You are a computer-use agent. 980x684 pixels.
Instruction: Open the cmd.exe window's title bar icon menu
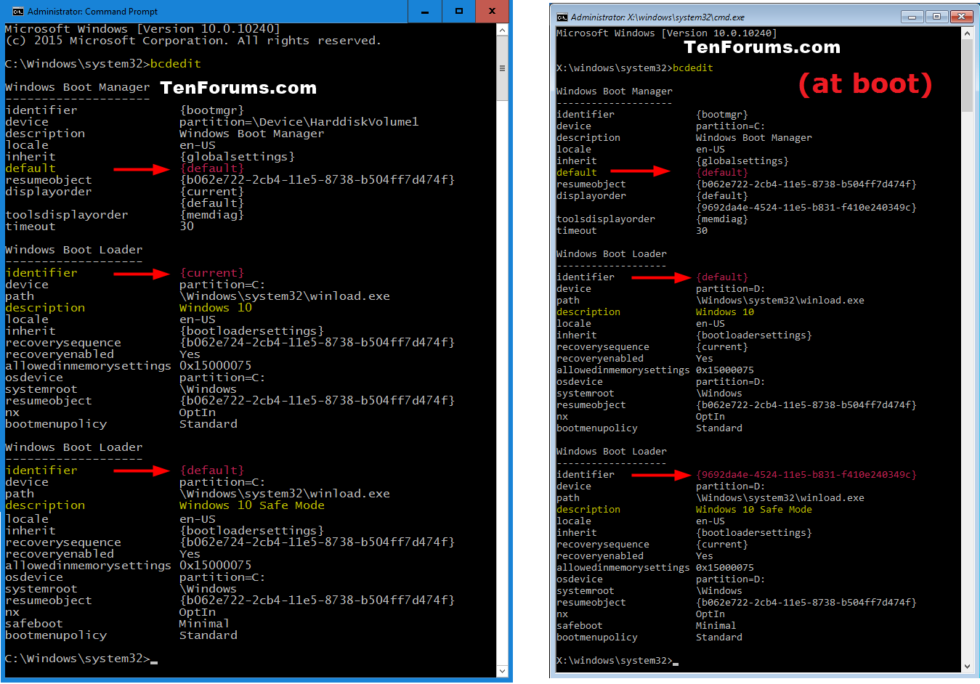pos(562,17)
